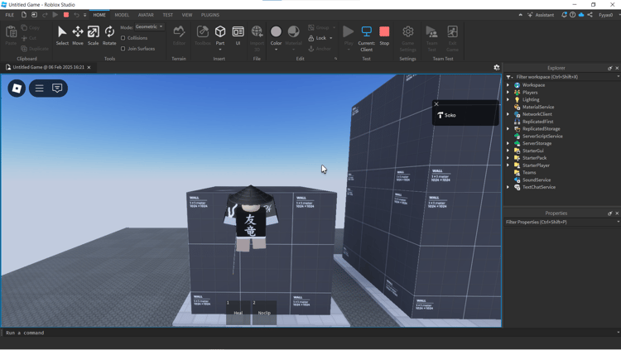Start Team Test
The width and height of the screenshot is (621, 350).
431,38
